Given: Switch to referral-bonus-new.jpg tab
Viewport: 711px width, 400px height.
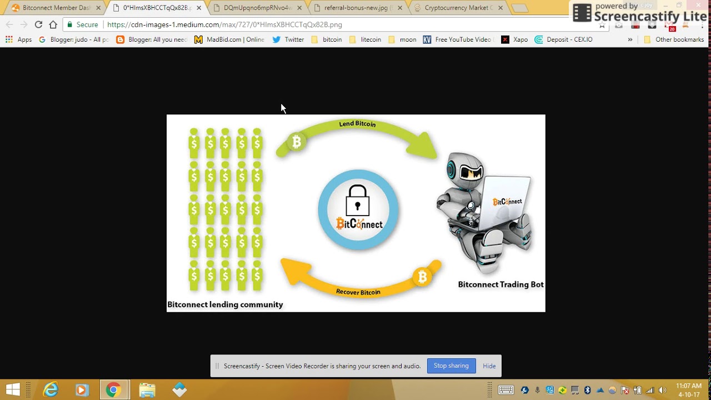Looking at the screenshot, I should coord(358,8).
